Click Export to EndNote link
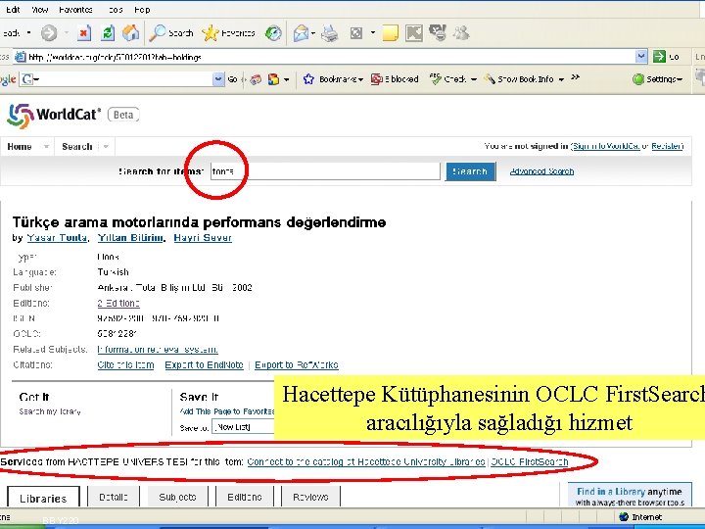Image resolution: width=705 pixels, height=529 pixels. coord(204,364)
